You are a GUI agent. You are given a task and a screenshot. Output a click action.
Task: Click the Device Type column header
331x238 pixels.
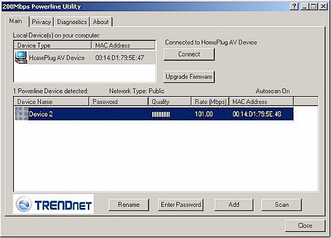52,45
